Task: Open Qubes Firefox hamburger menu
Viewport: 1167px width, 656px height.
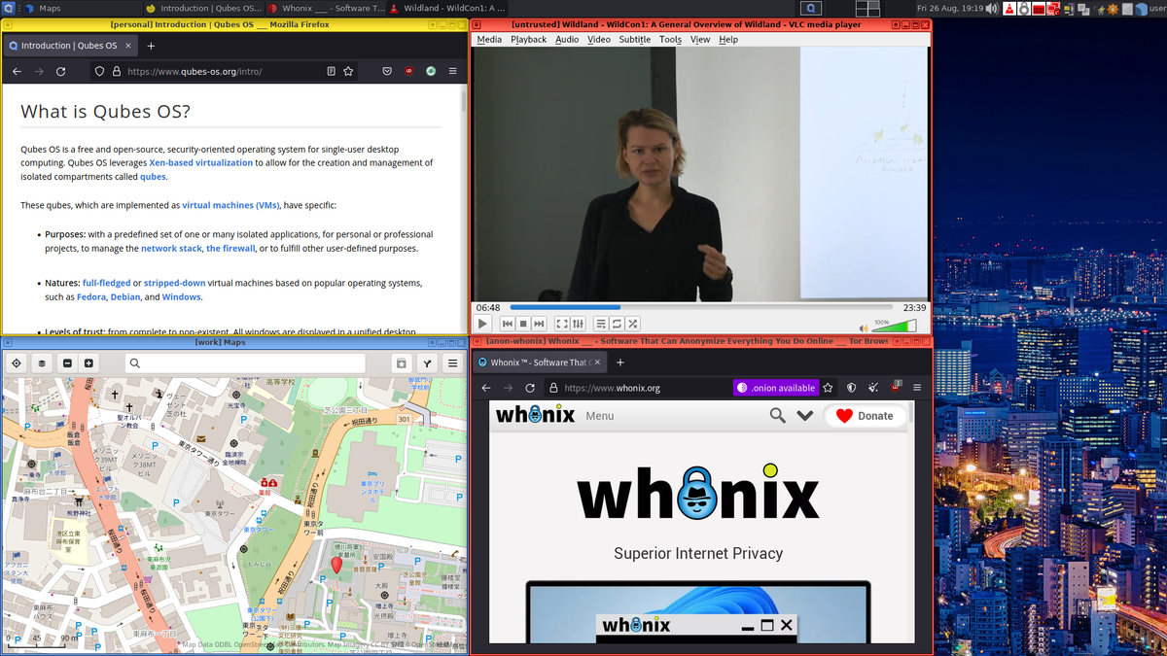Action: click(452, 71)
